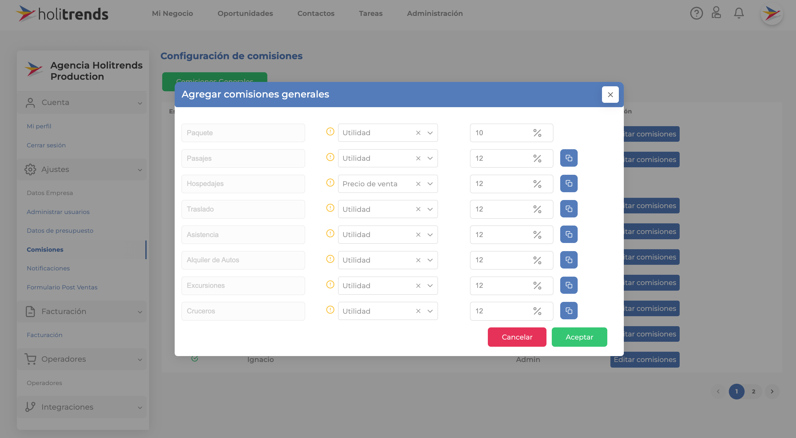Open Formulario Post Ventas link

(x=62, y=287)
